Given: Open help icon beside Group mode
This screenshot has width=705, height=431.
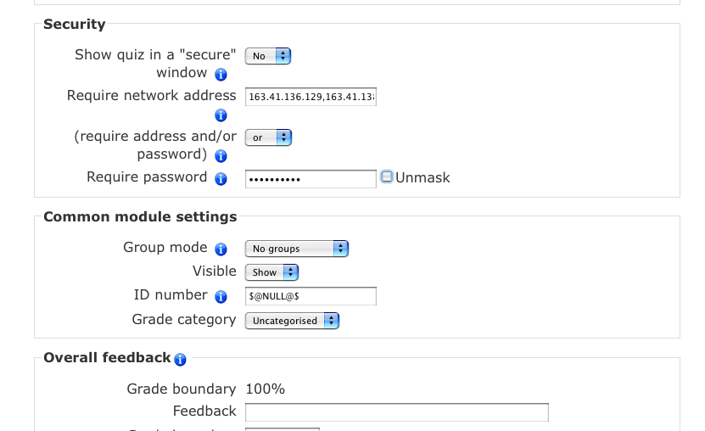Looking at the screenshot, I should (x=221, y=249).
